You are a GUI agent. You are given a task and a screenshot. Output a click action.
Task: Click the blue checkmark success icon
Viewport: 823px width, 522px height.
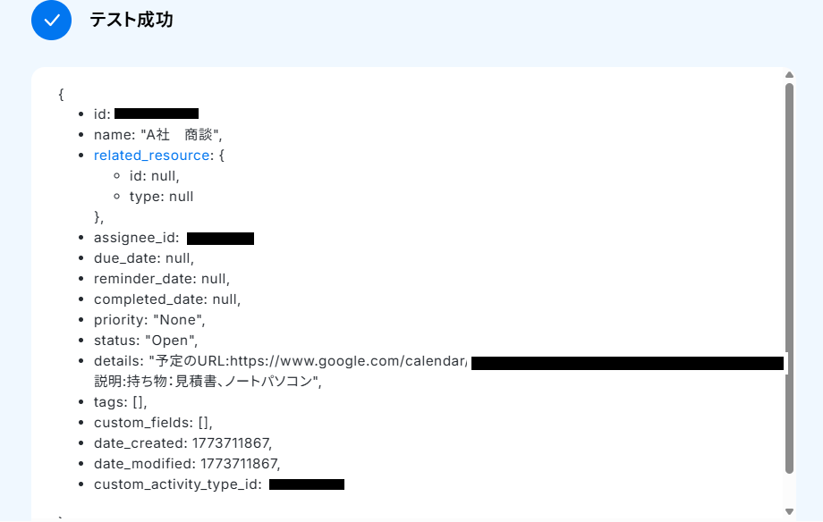click(51, 21)
